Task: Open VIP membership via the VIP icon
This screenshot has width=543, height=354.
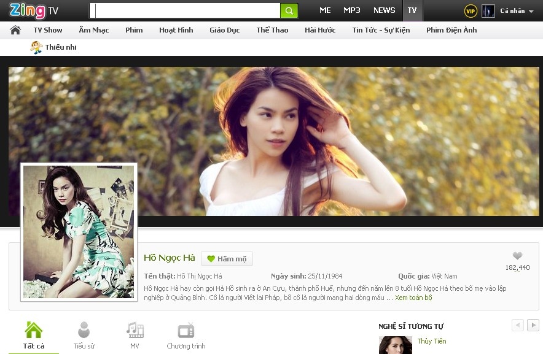Action: point(470,10)
